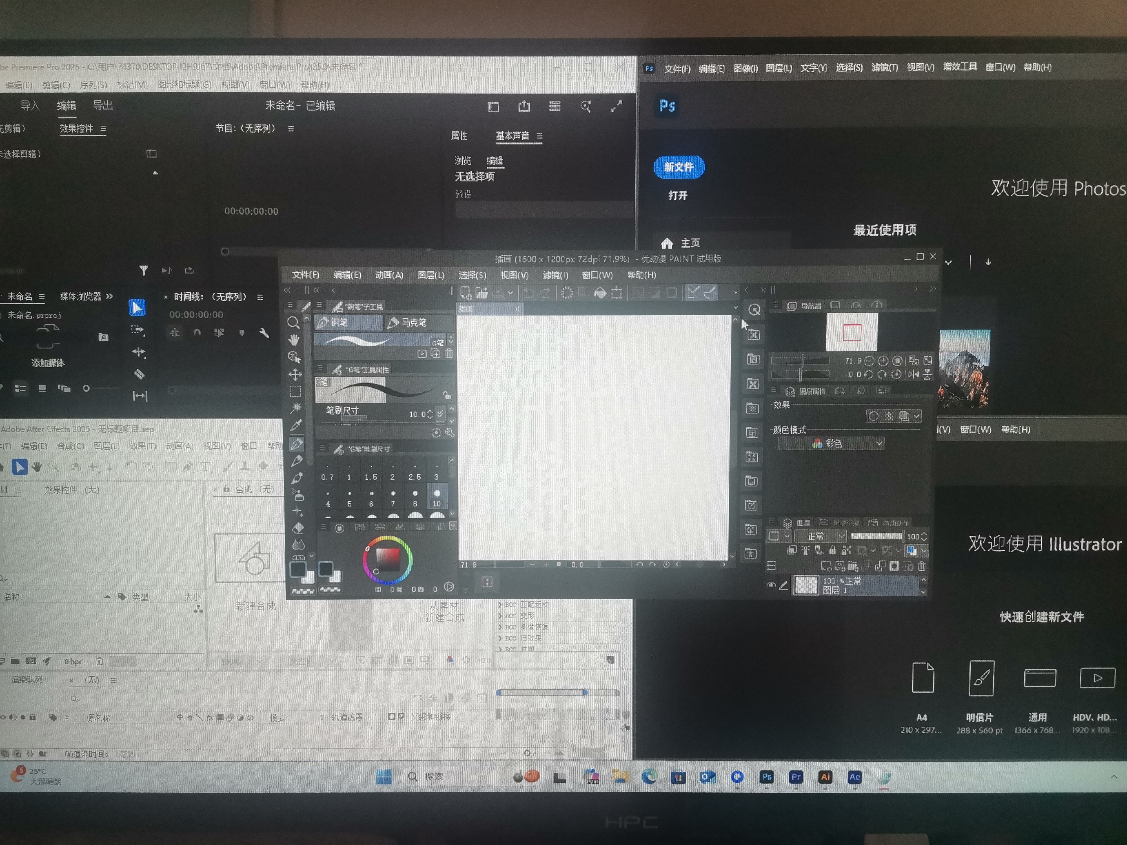The height and width of the screenshot is (845, 1127).
Task: Toggle navigator flip horizontal
Action: click(913, 375)
